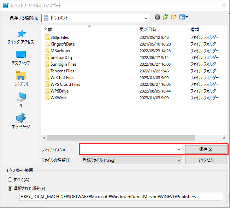Click the date 2021/05/10 18:28
Viewport: 230px width, 208px height.
pos(155,44)
